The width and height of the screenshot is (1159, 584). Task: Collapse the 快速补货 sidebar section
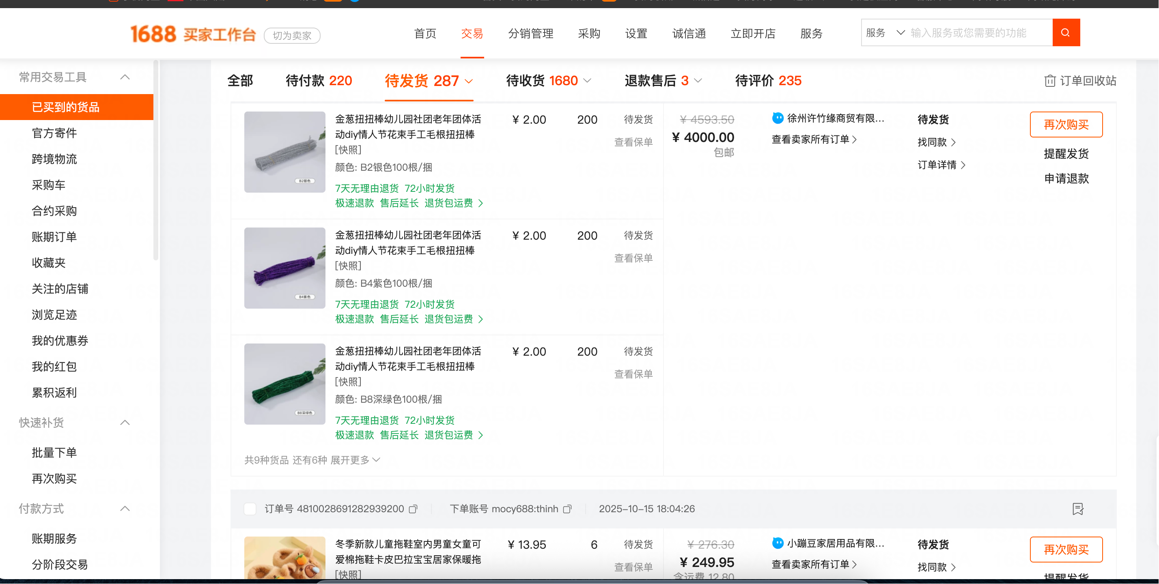pyautogui.click(x=125, y=422)
